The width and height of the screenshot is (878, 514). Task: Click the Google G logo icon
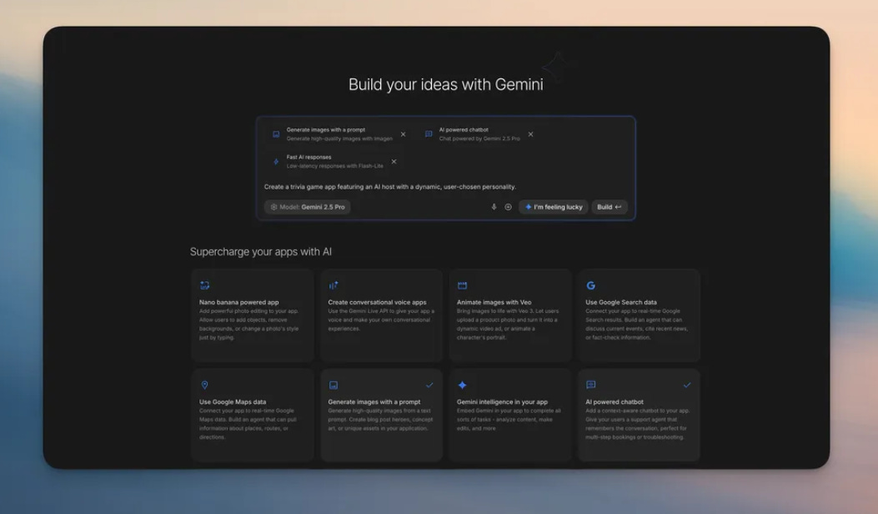pos(590,285)
